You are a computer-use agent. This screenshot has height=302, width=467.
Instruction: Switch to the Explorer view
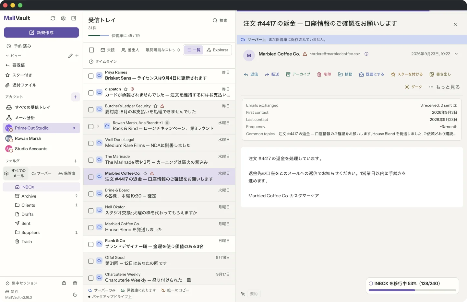218,50
